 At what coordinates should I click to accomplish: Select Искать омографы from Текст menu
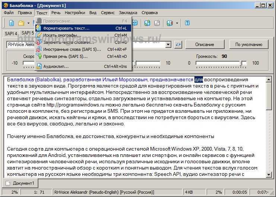click(83, 35)
